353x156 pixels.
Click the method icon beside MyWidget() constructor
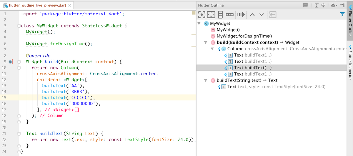(x=213, y=30)
